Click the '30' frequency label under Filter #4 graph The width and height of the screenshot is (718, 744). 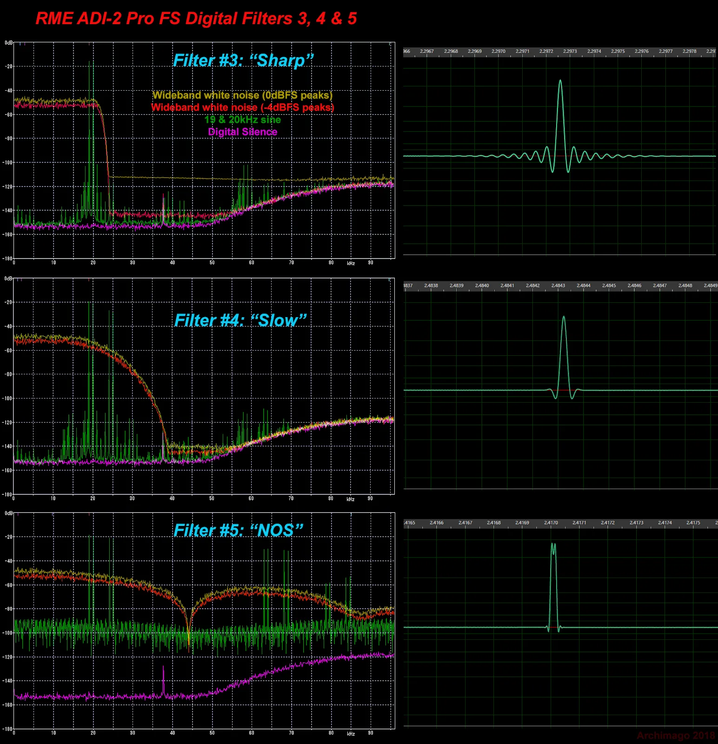click(x=133, y=498)
